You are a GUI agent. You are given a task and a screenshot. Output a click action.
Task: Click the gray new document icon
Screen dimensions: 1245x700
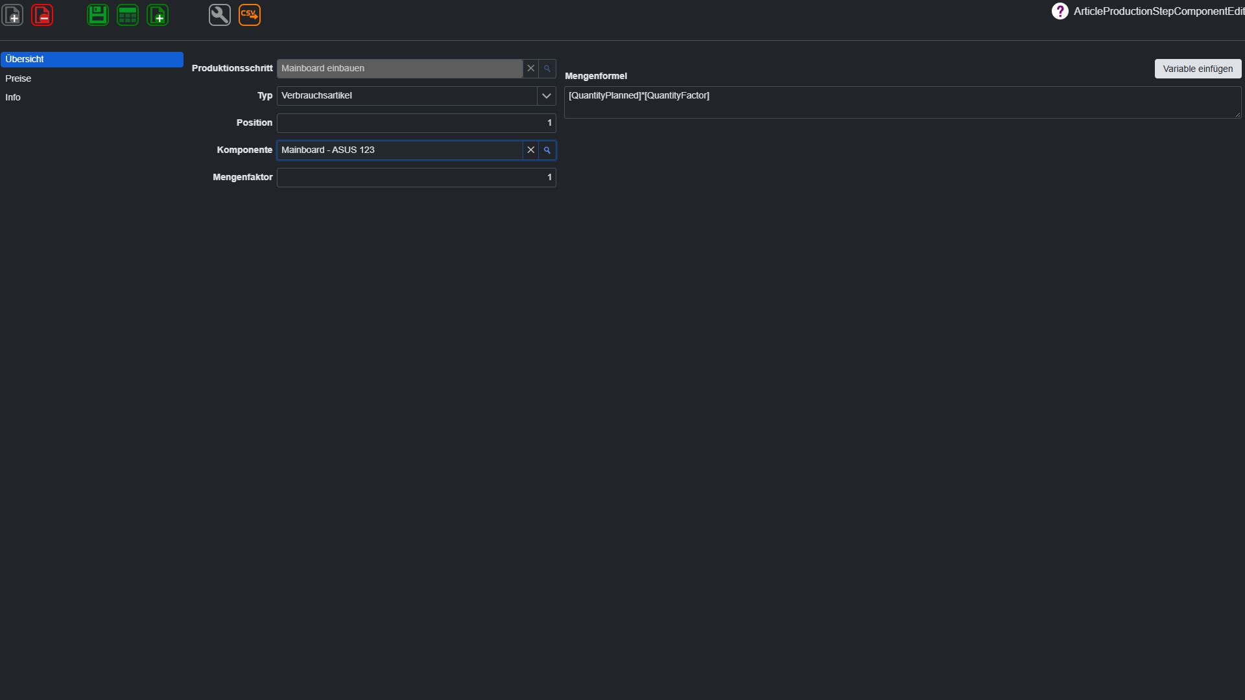13,15
